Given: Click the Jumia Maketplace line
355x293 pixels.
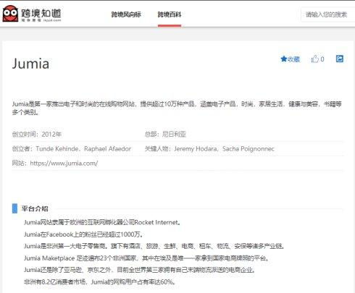Looking at the screenshot, I should tap(146, 258).
